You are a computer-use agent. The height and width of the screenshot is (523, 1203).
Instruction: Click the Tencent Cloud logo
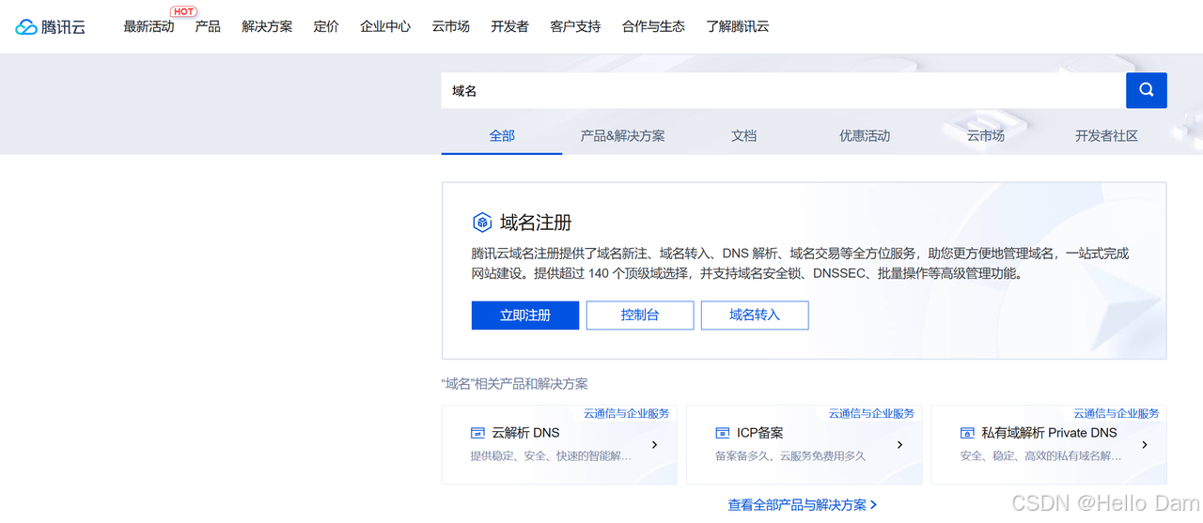click(x=51, y=27)
